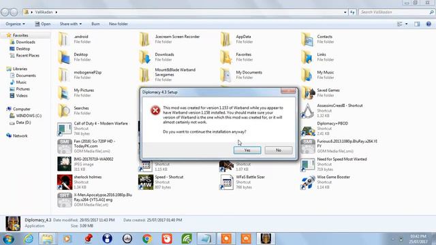Expand the address bar history dropdown
Screen dimensions: 436x245
[345, 12]
